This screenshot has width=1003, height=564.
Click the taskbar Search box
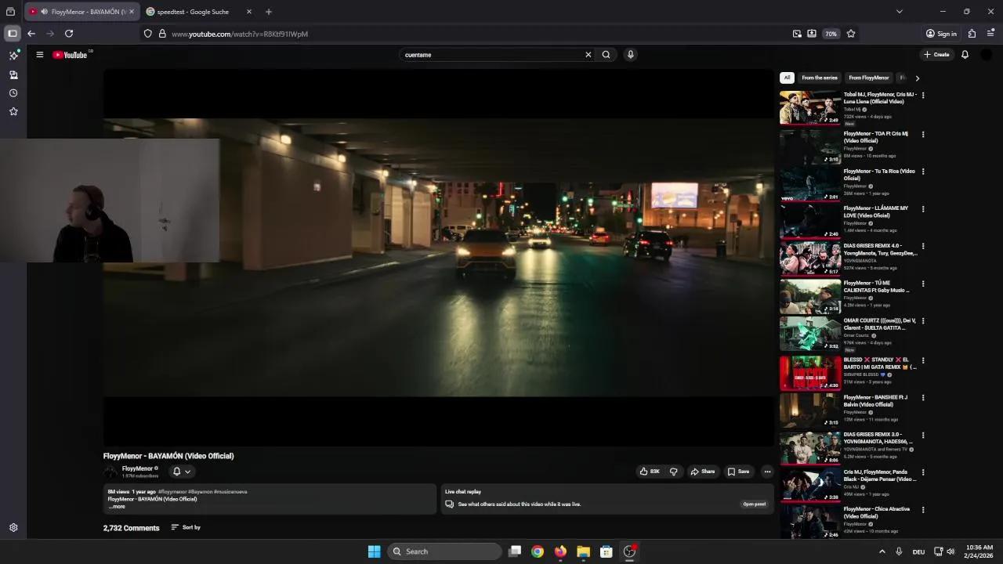444,551
